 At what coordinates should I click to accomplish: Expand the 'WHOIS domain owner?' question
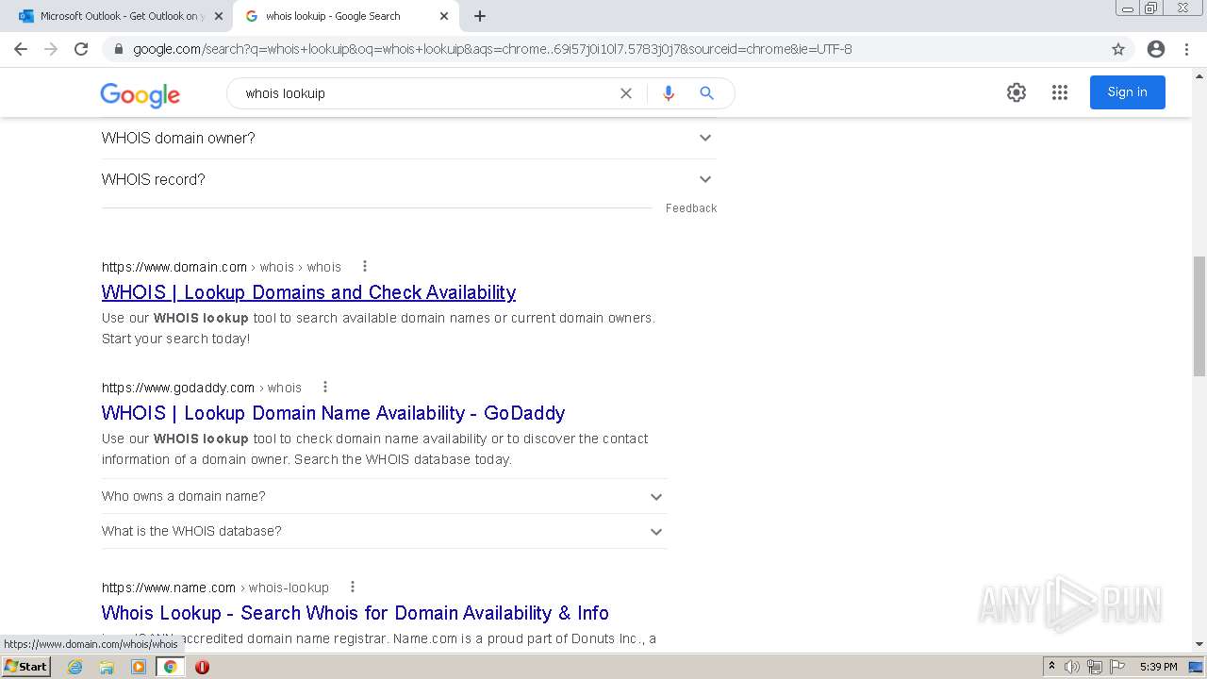click(408, 138)
